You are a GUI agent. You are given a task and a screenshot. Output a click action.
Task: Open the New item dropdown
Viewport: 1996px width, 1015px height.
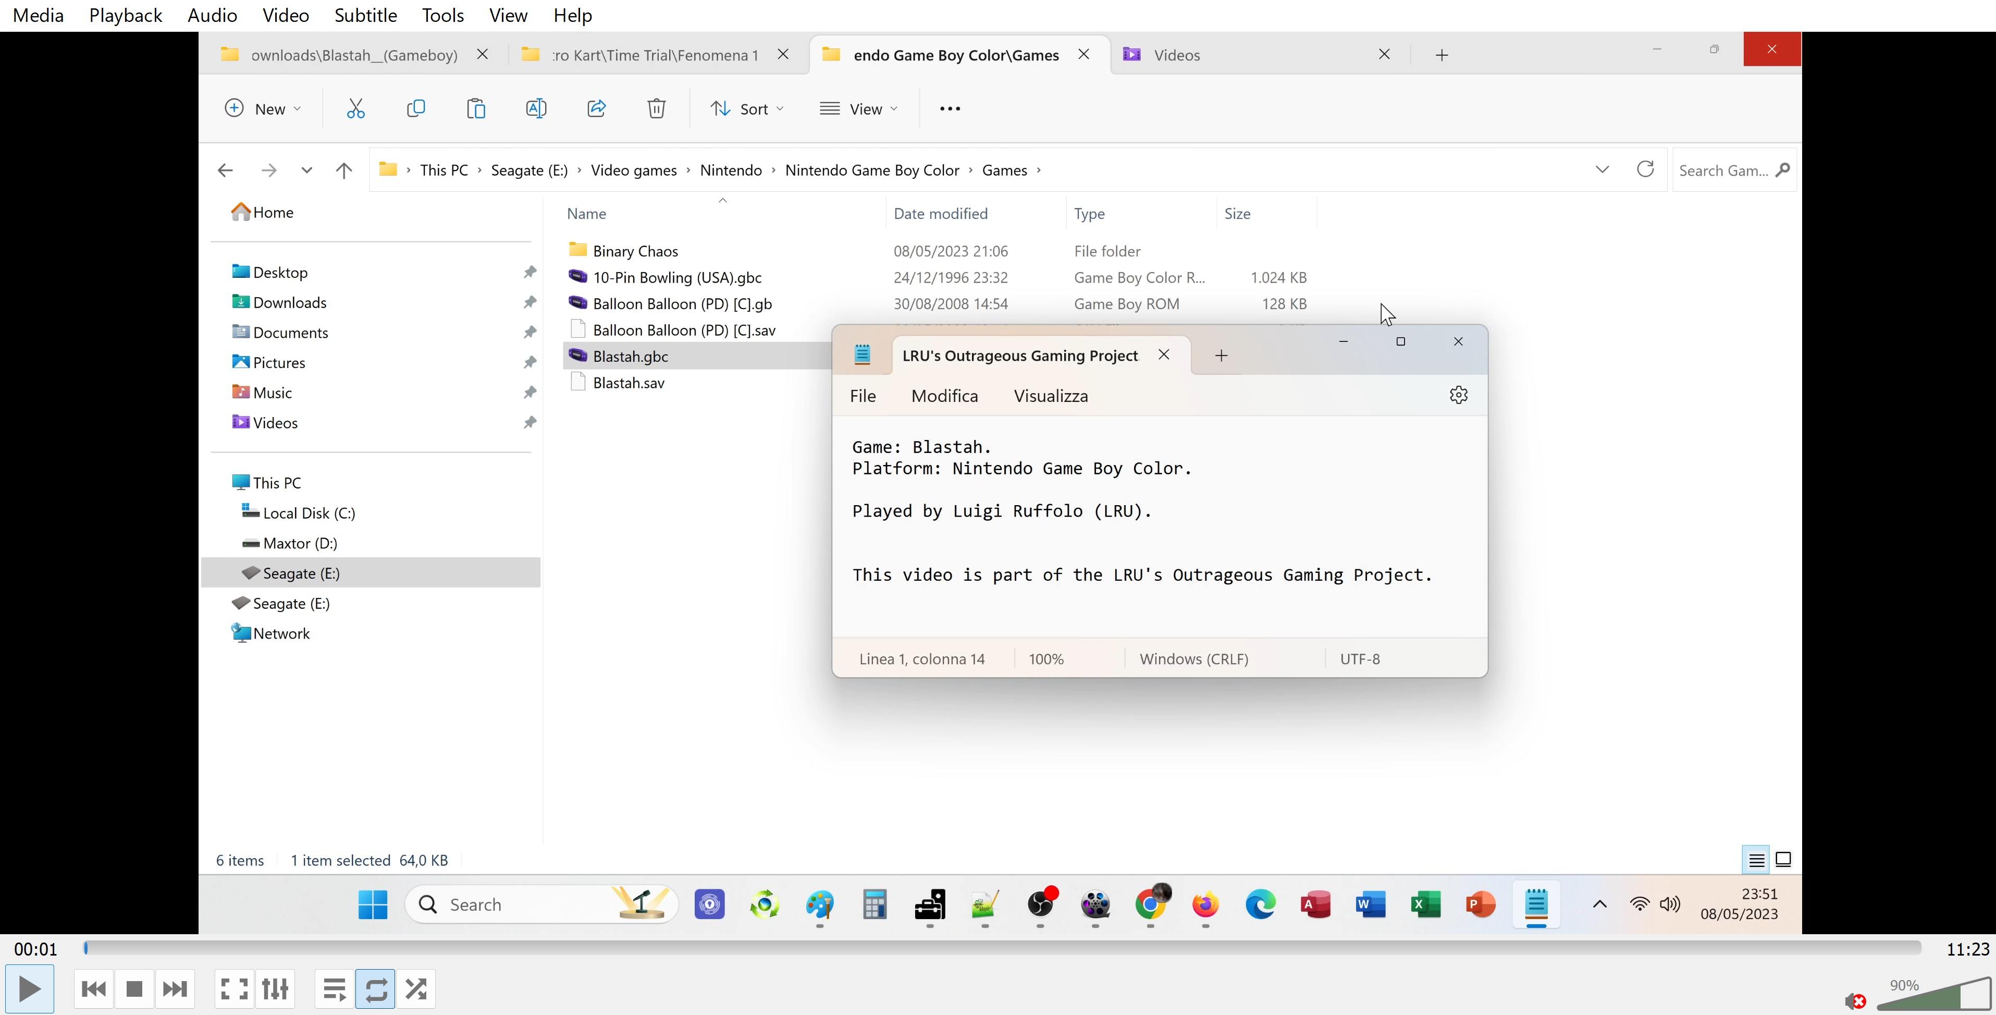(263, 109)
